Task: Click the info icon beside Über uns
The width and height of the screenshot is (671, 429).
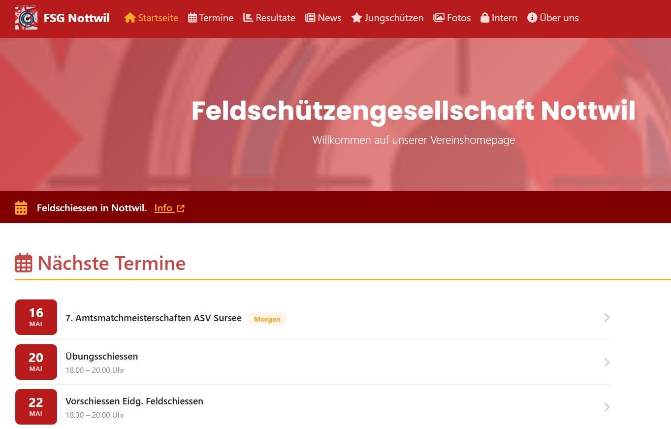Action: coord(532,18)
